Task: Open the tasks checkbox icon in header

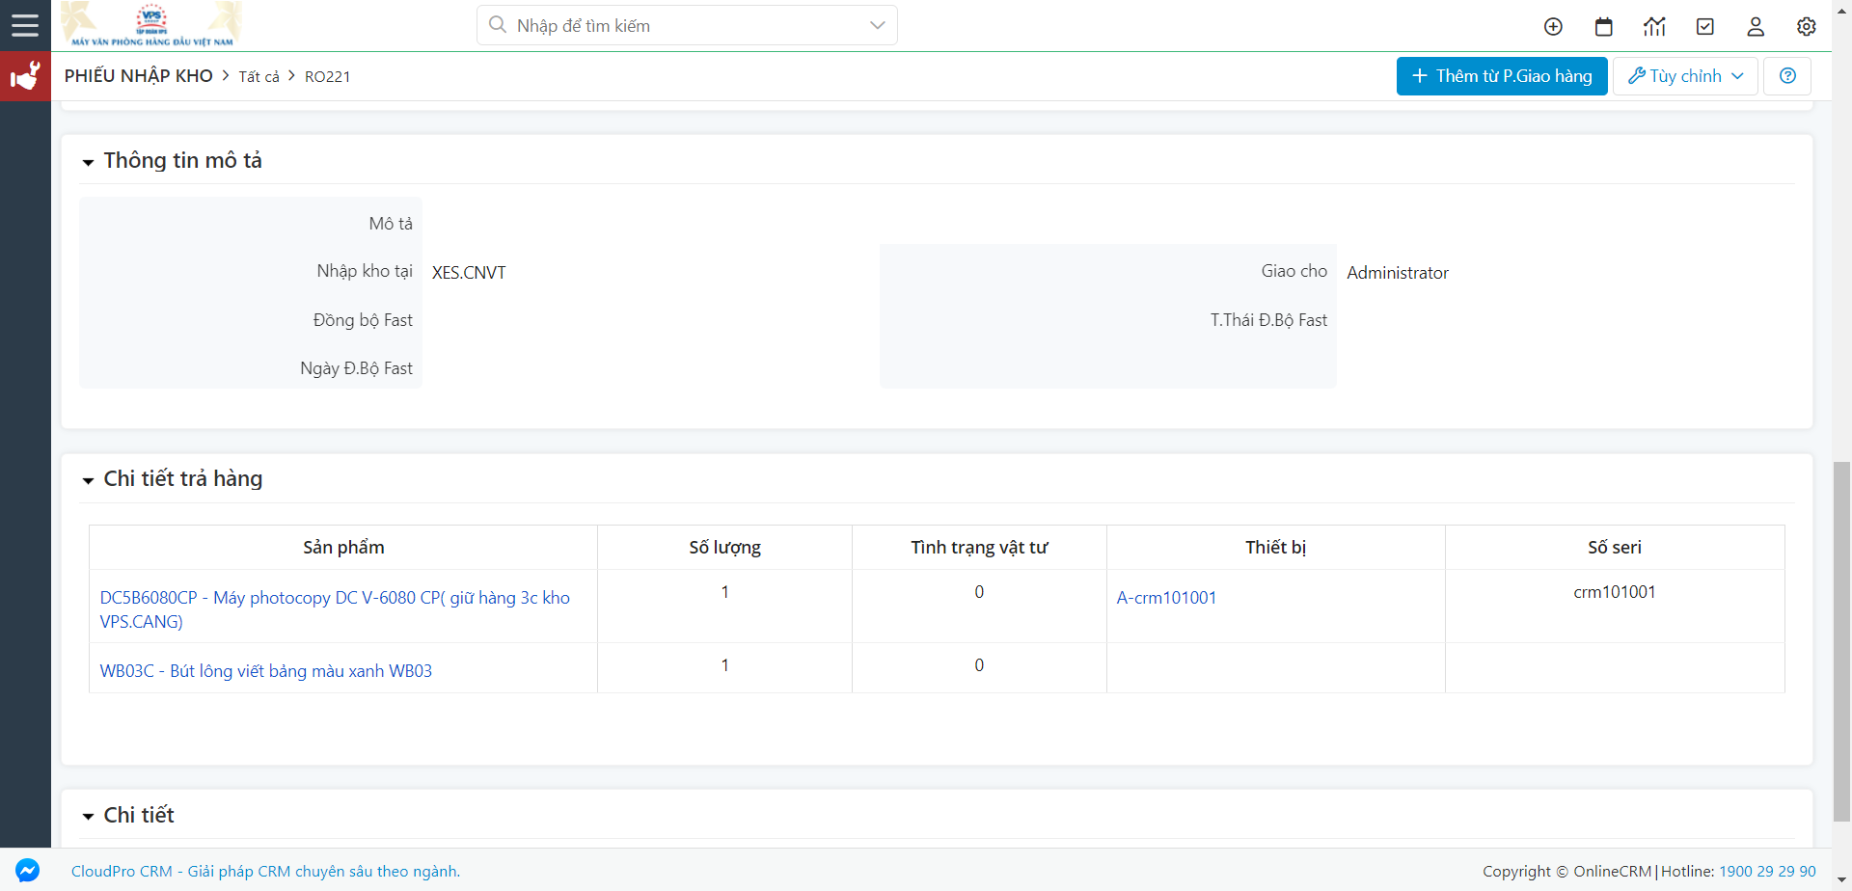Action: [x=1705, y=27]
